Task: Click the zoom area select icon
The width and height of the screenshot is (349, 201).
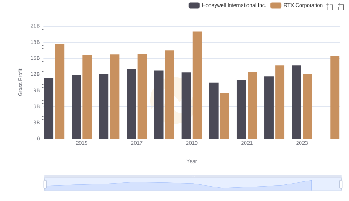Action: 330,7
